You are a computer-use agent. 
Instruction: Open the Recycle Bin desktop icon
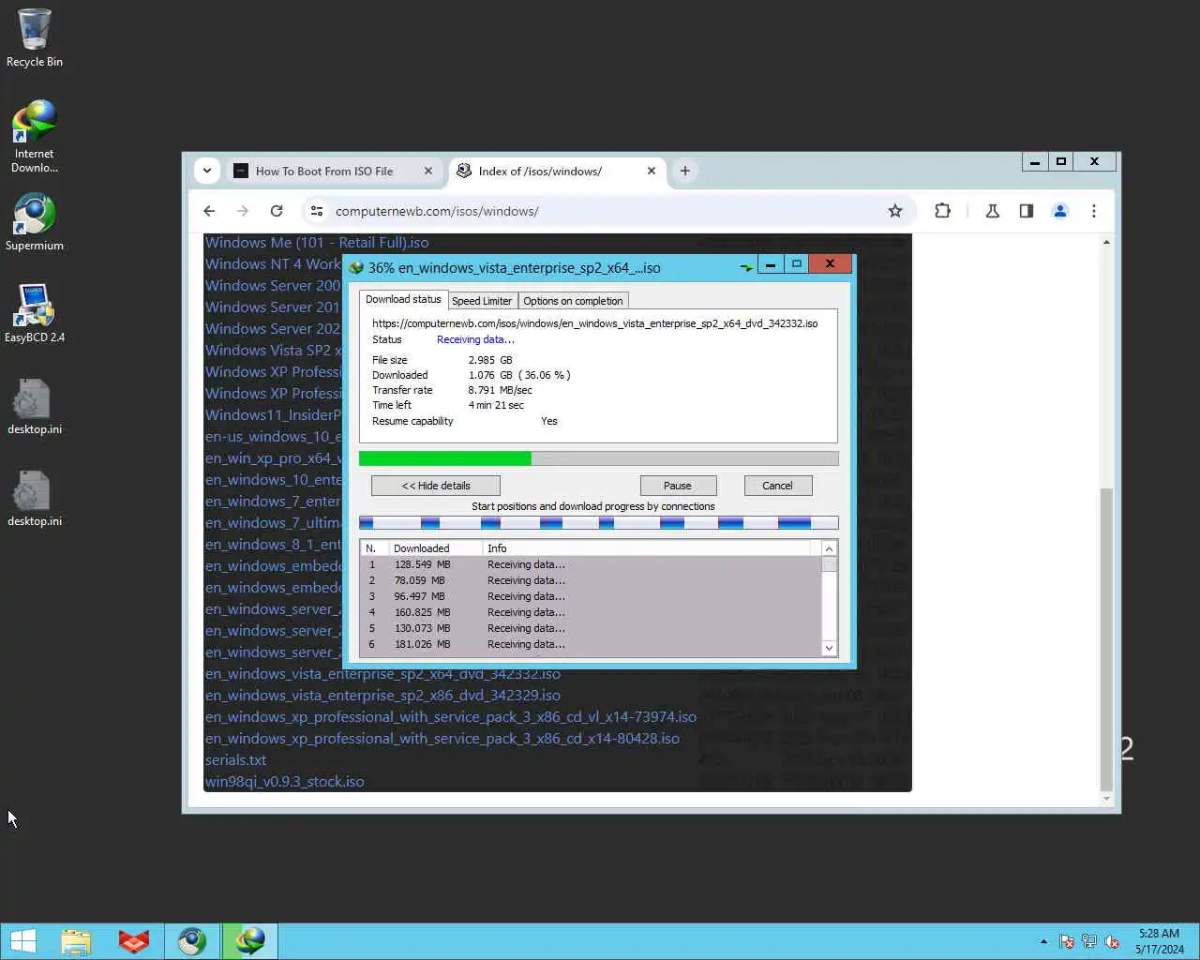(35, 38)
